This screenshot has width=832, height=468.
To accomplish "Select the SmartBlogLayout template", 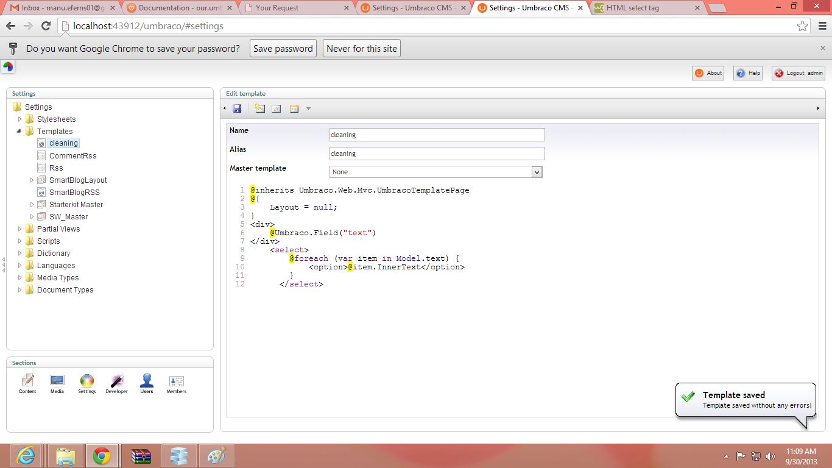I will (x=78, y=180).
